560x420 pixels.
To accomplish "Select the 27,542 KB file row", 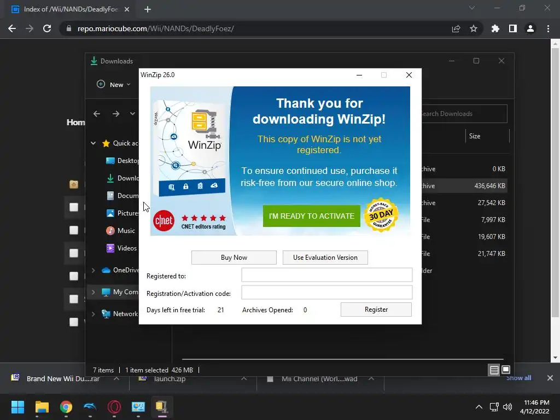I will [464, 203].
